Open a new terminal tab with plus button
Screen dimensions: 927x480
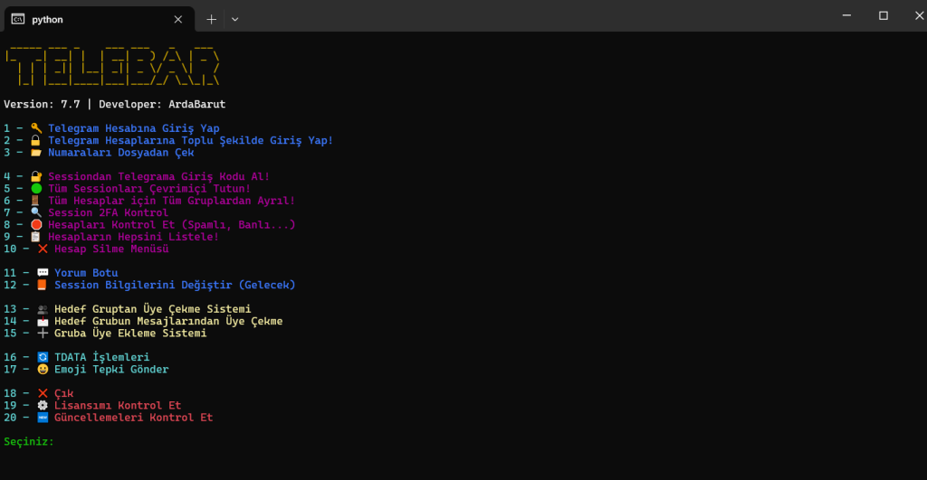[x=211, y=19]
